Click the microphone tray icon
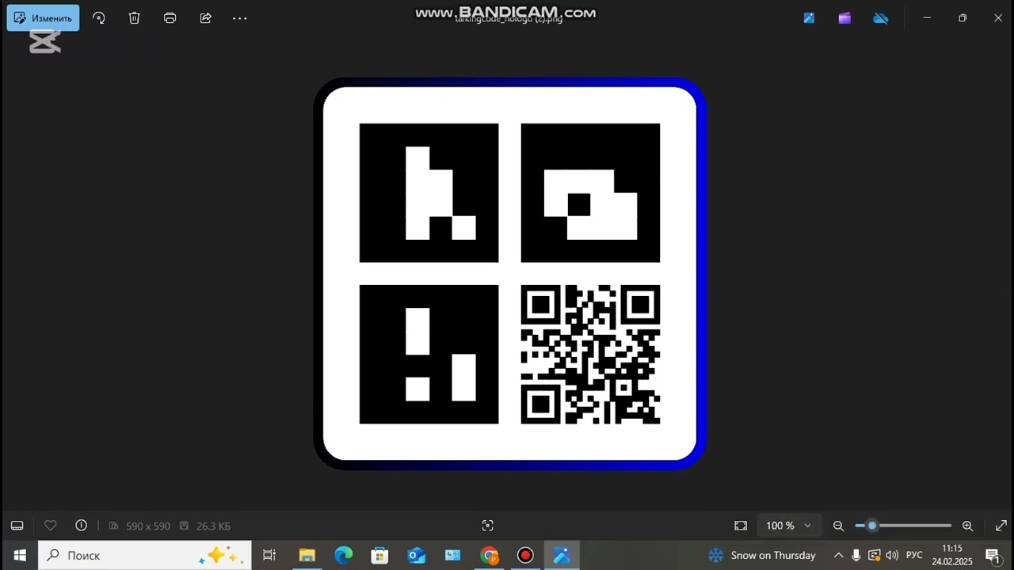The width and height of the screenshot is (1014, 570). click(856, 555)
